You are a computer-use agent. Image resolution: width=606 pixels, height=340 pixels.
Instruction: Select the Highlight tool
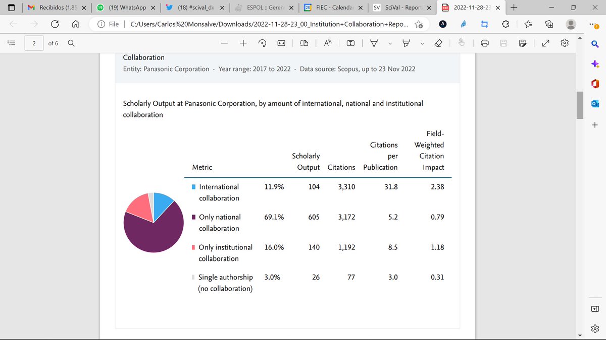pyautogui.click(x=406, y=43)
